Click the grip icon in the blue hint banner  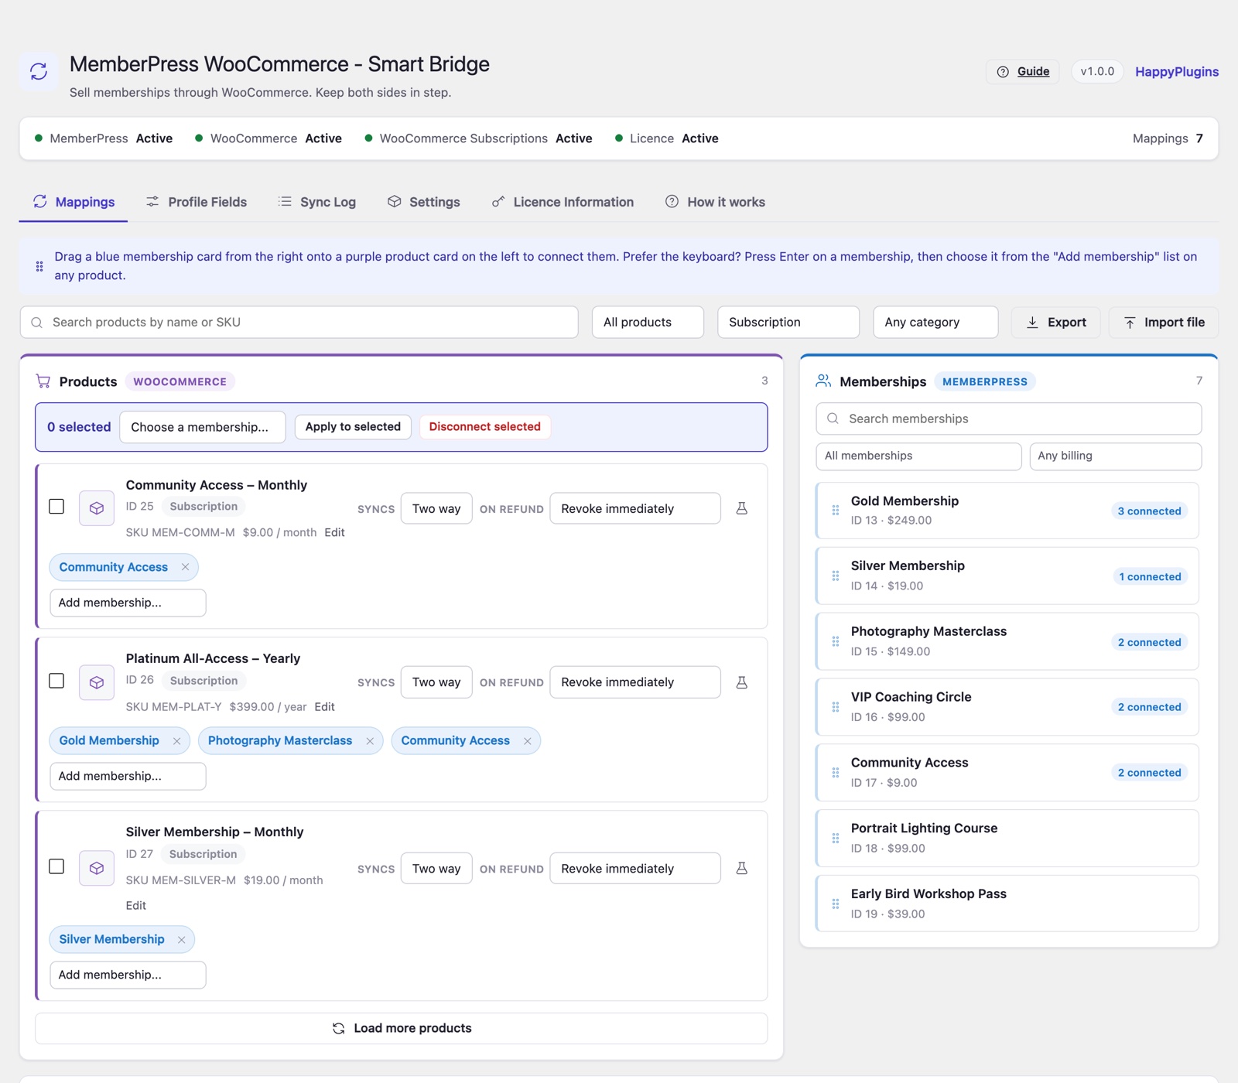39,266
